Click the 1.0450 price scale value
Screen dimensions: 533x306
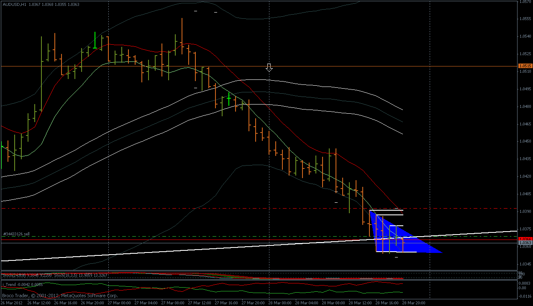(x=525, y=141)
